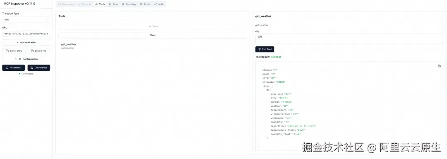Copy the tool result JSON
This screenshot has width=447, height=159.
[x=439, y=66]
